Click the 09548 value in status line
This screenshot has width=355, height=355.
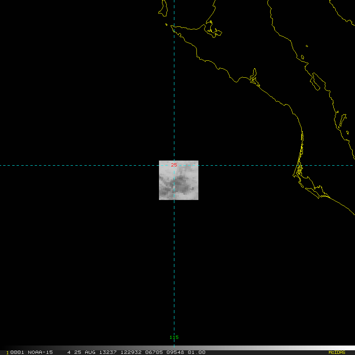tap(175, 352)
